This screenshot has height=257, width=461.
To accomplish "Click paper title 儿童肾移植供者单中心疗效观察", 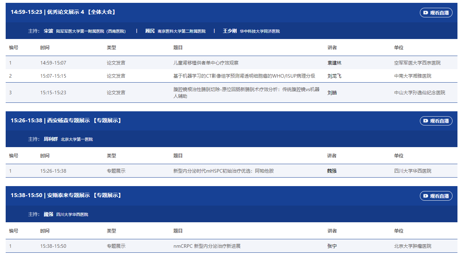I will [206, 63].
